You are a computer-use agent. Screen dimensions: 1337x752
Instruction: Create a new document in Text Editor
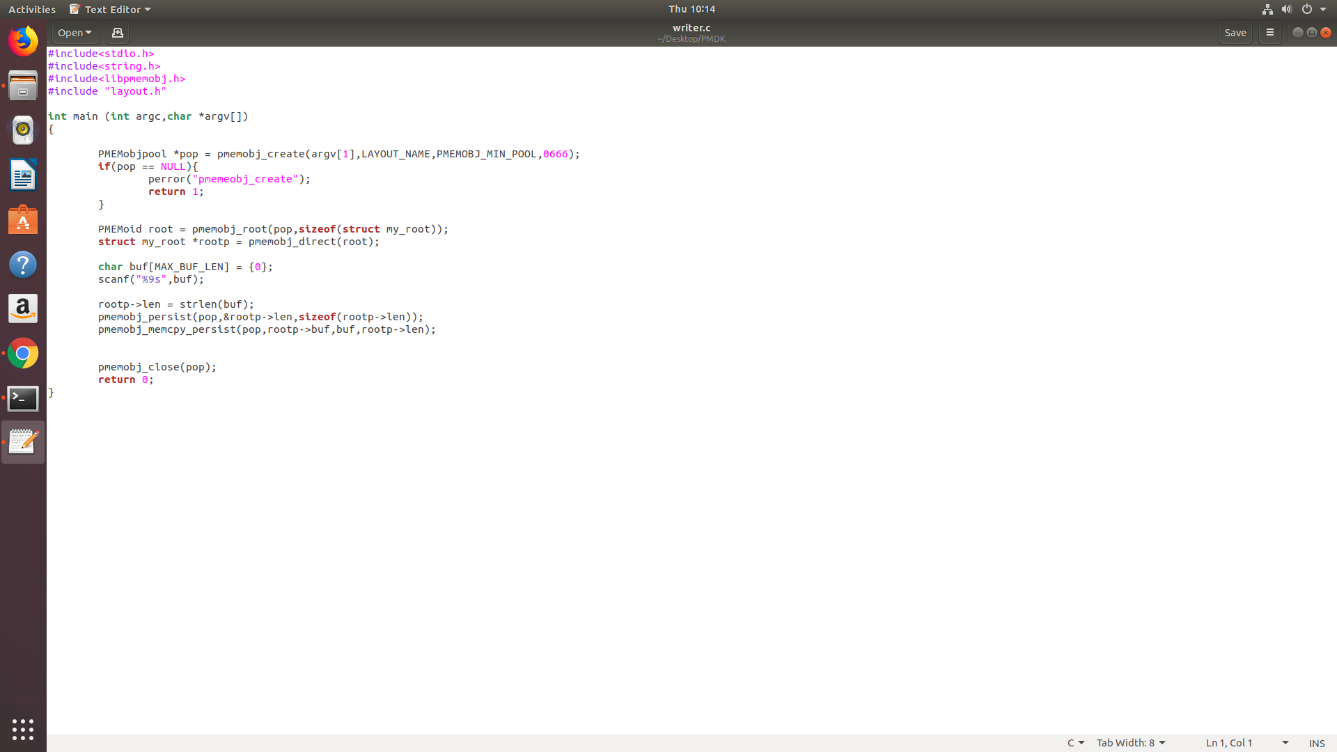tap(117, 32)
